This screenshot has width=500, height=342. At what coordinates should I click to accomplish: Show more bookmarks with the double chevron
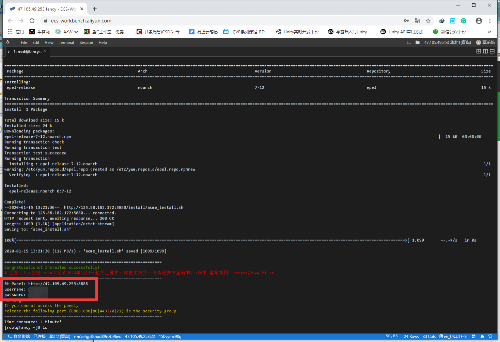tap(489, 32)
